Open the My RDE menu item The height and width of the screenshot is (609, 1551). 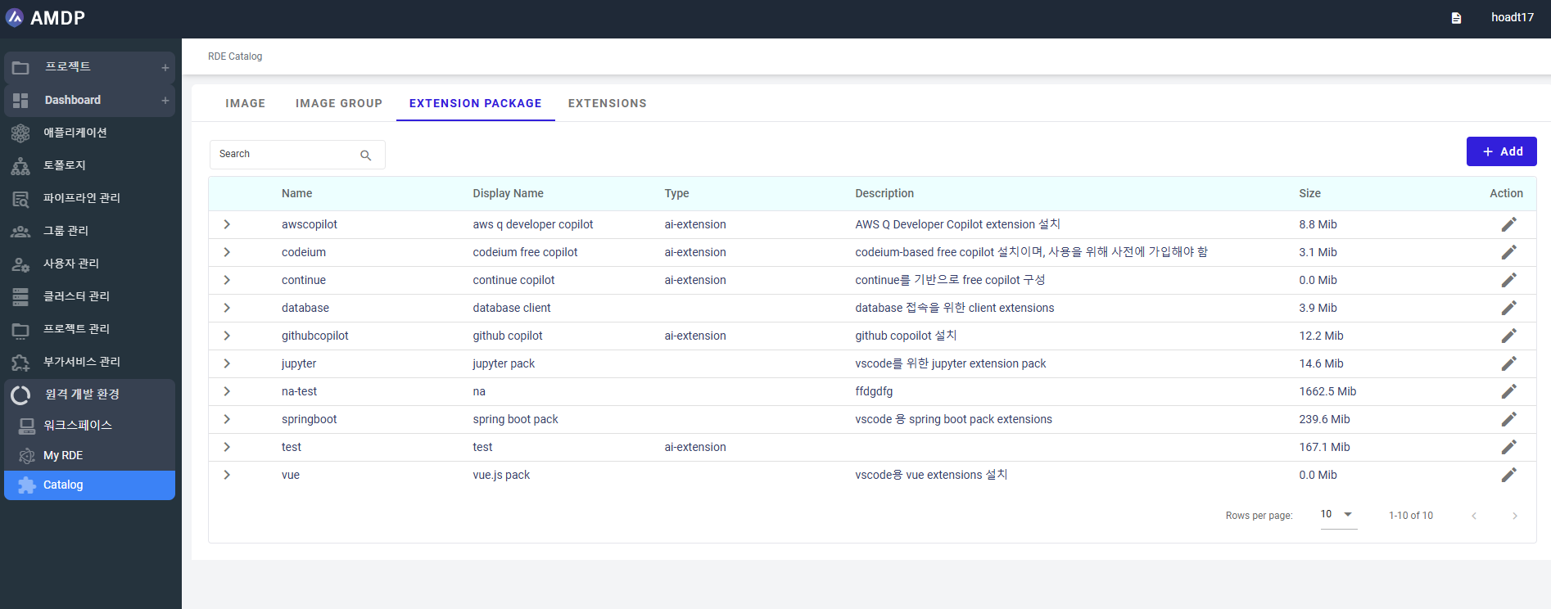pos(90,456)
